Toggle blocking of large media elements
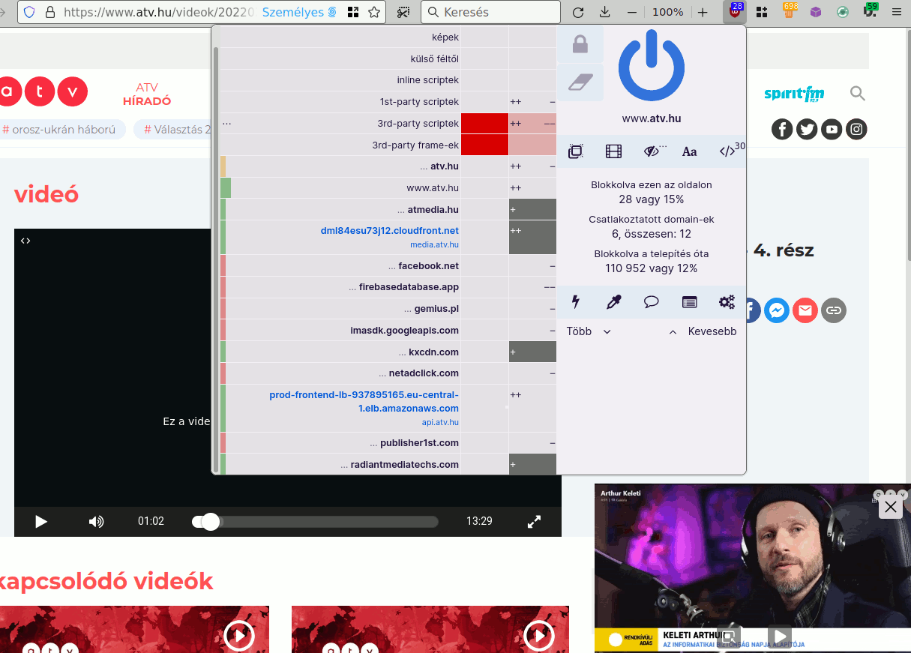 coord(613,152)
